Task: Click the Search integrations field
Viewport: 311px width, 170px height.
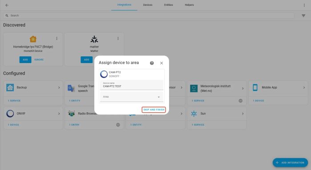Action: tap(149, 16)
